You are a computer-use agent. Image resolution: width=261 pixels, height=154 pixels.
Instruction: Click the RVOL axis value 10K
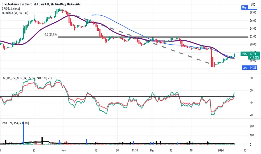252,135
